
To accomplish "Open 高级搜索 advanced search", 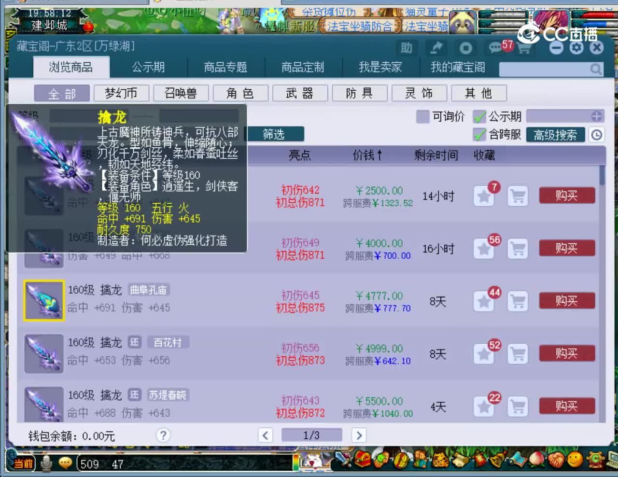I will tap(555, 135).
